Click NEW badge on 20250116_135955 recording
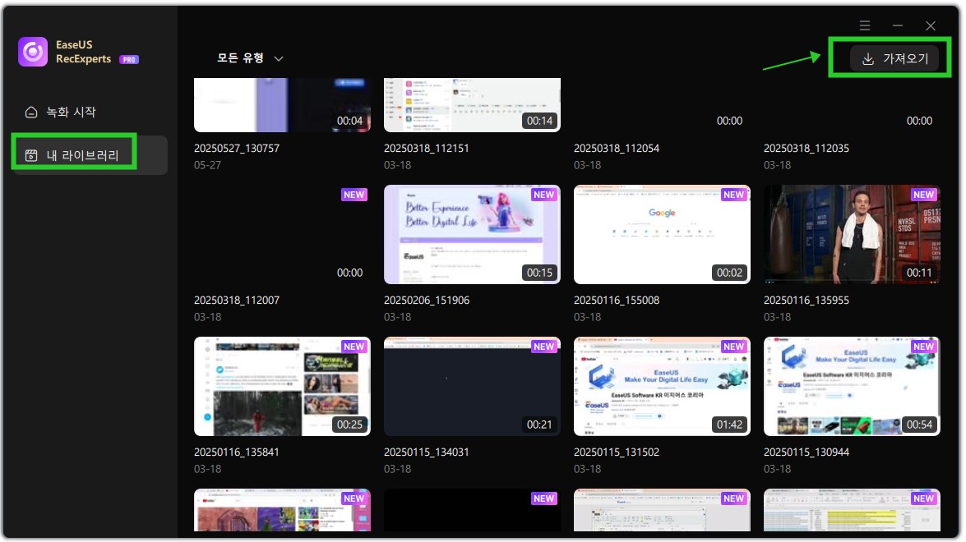Screen dimensions: 966x542 point(923,195)
